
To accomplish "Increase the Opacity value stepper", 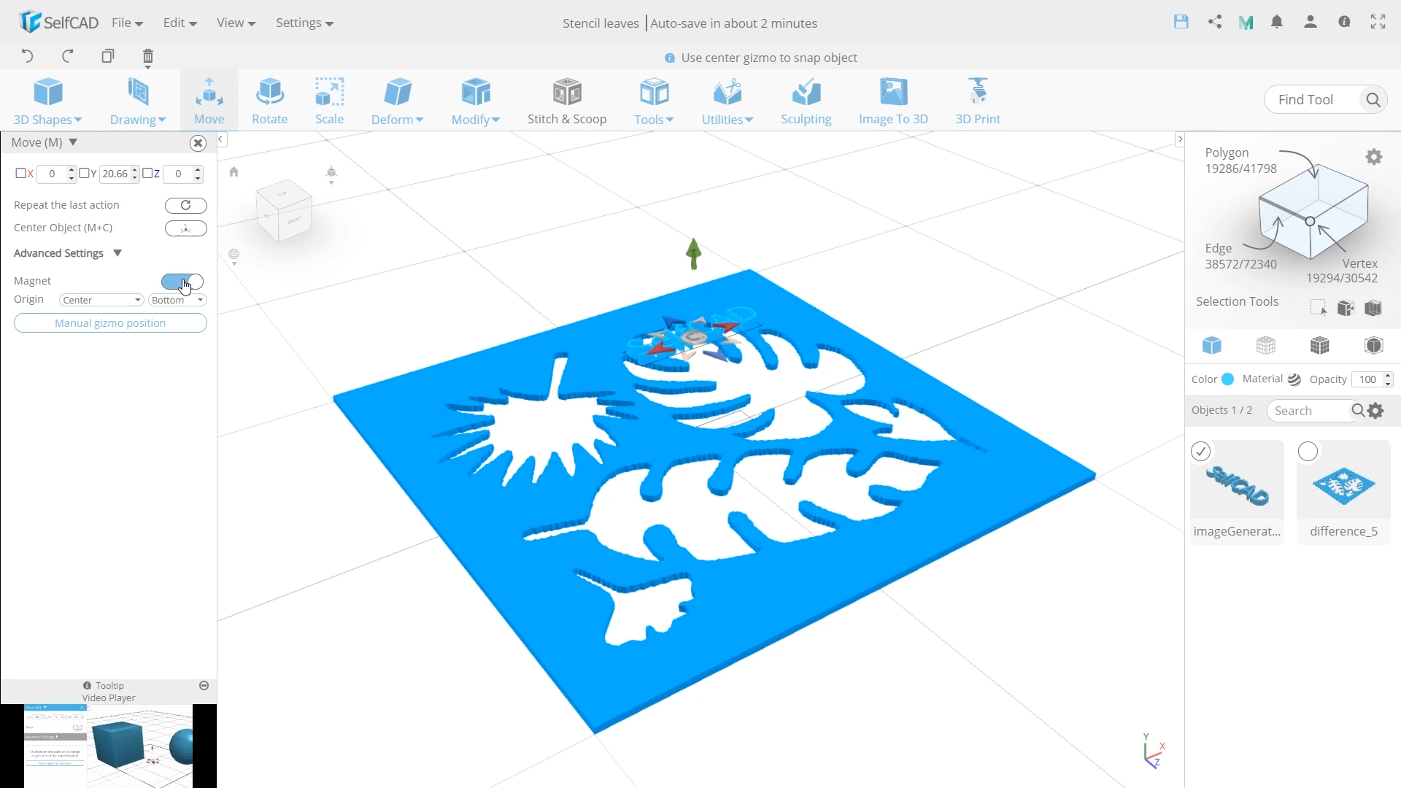I will coord(1388,376).
